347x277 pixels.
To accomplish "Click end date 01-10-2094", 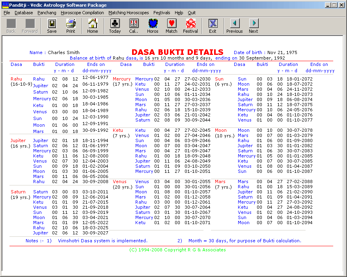I will pyautogui.click(x=300, y=223).
